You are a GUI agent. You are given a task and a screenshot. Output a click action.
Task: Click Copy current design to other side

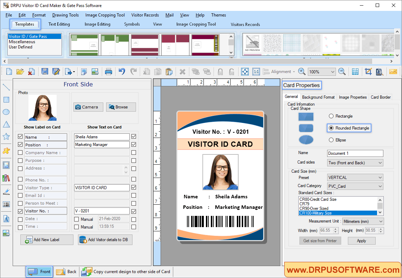pos(126,272)
